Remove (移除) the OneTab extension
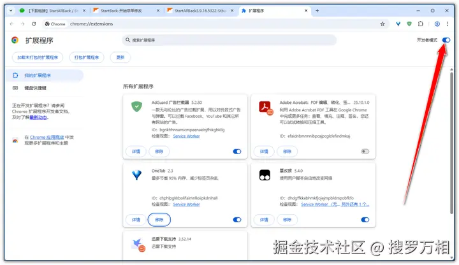 click(159, 220)
